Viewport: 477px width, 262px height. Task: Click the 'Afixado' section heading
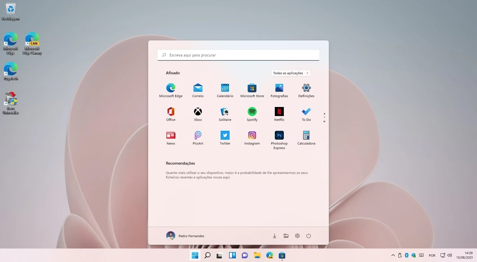173,73
